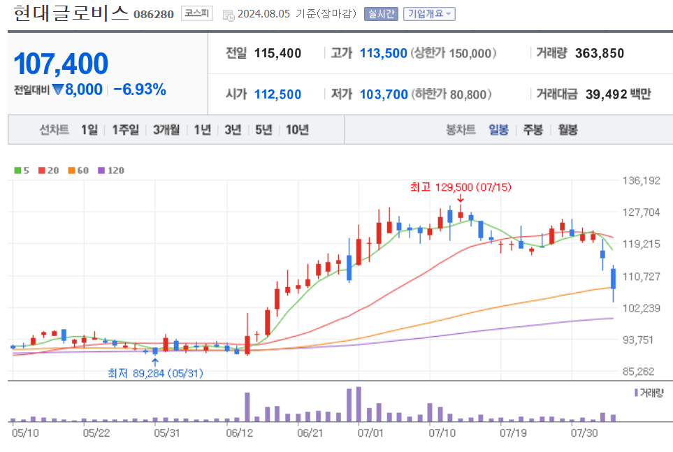
Task: Click the 최저 89,284 (05/31) marker
Action: [x=155, y=374]
